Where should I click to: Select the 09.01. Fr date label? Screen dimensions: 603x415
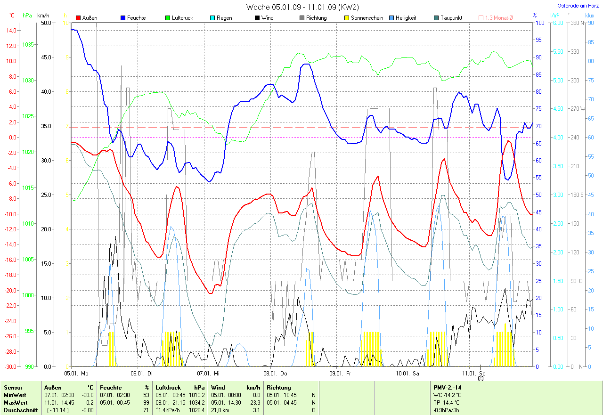click(x=340, y=373)
